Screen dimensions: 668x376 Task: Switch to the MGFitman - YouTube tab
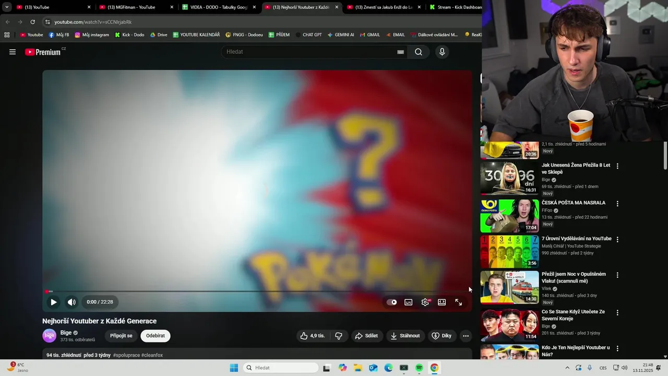[136, 7]
